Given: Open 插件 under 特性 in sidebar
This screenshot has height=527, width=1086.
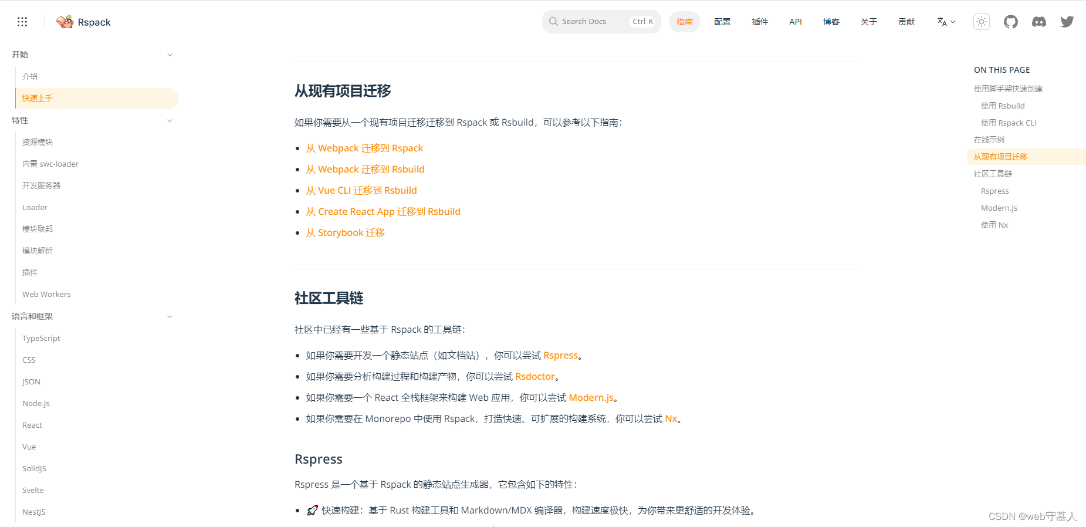Looking at the screenshot, I should click(x=30, y=272).
